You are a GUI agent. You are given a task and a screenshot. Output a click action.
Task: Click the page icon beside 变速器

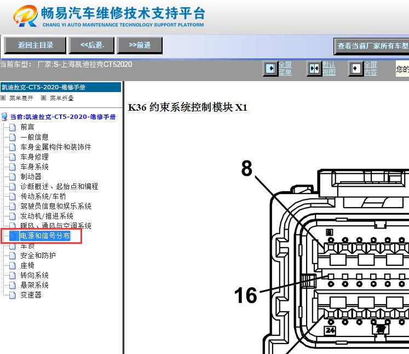coord(13,295)
